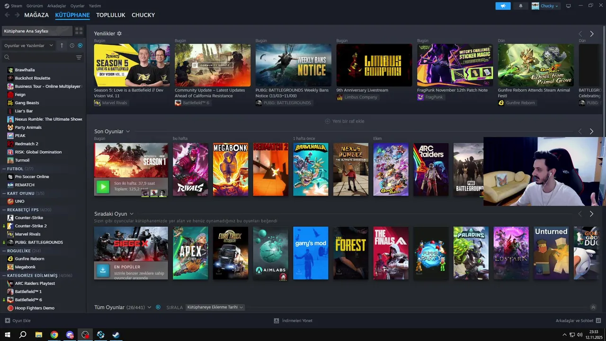This screenshot has width=606, height=341.
Task: Open the MAĞAZA tab
Action: [36, 15]
